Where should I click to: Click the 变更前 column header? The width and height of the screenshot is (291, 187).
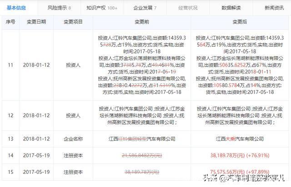coord(143,22)
